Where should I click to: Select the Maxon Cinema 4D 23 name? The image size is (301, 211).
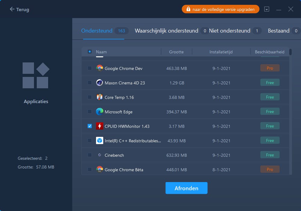pos(125,83)
